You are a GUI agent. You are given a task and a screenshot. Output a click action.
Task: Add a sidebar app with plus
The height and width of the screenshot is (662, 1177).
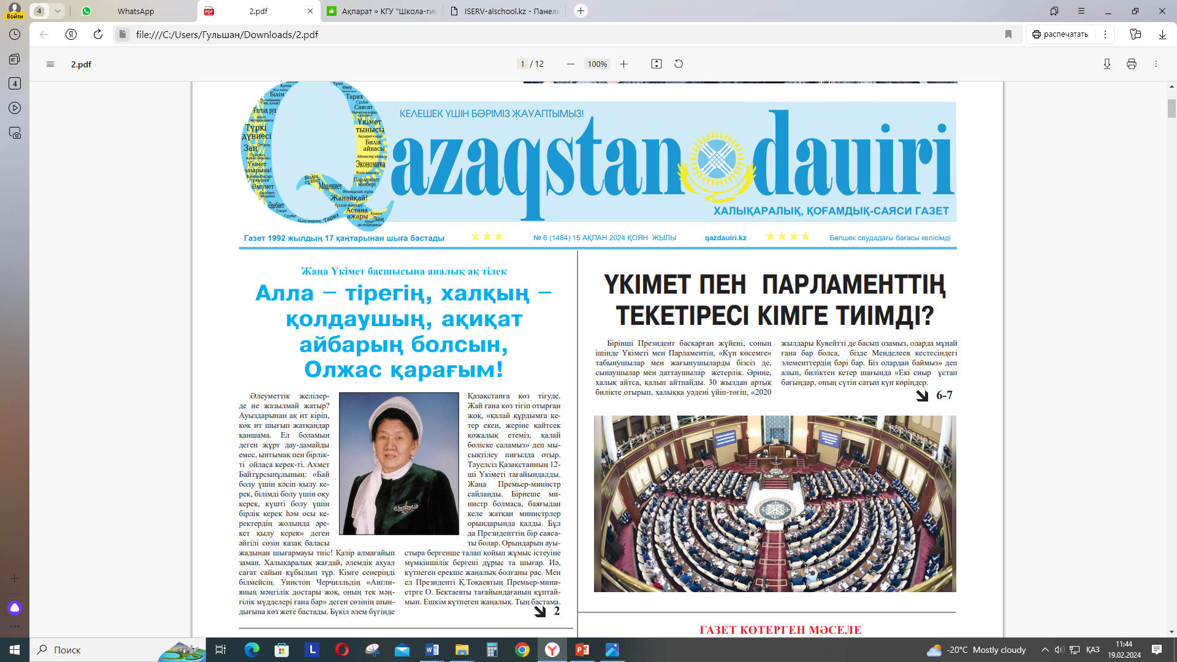pos(15,578)
